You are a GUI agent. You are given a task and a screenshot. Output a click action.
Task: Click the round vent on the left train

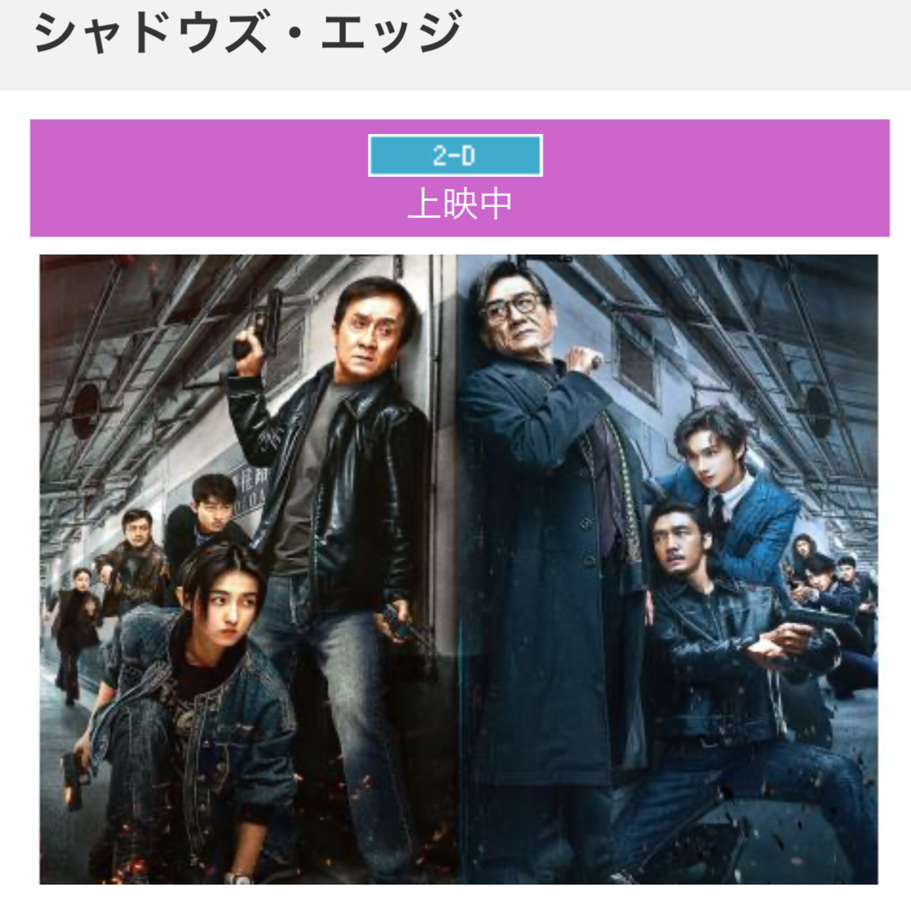click(86, 410)
